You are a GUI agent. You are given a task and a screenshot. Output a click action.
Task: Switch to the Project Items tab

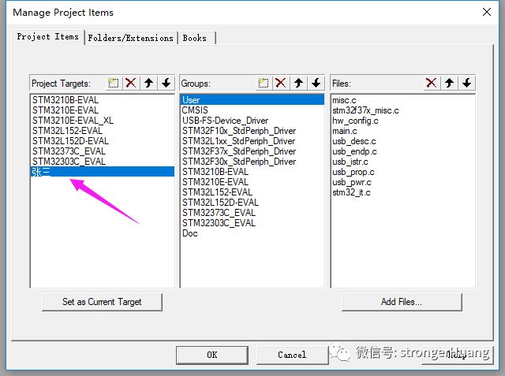(x=47, y=37)
